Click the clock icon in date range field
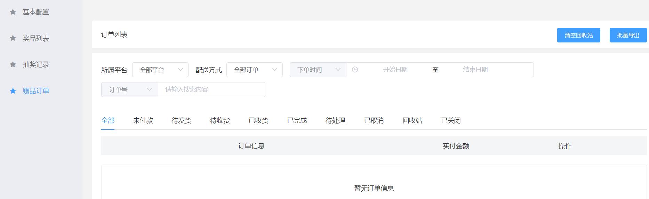 click(x=355, y=70)
